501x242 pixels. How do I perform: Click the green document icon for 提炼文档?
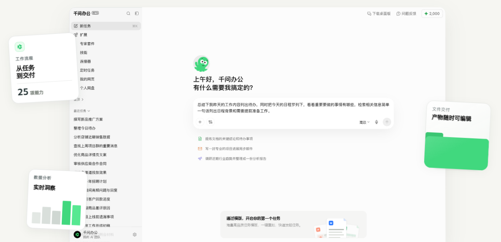[x=200, y=139]
